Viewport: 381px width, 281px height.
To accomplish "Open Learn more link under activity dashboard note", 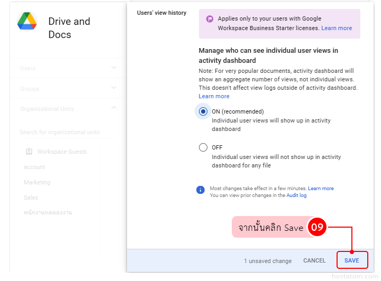I will [x=214, y=96].
